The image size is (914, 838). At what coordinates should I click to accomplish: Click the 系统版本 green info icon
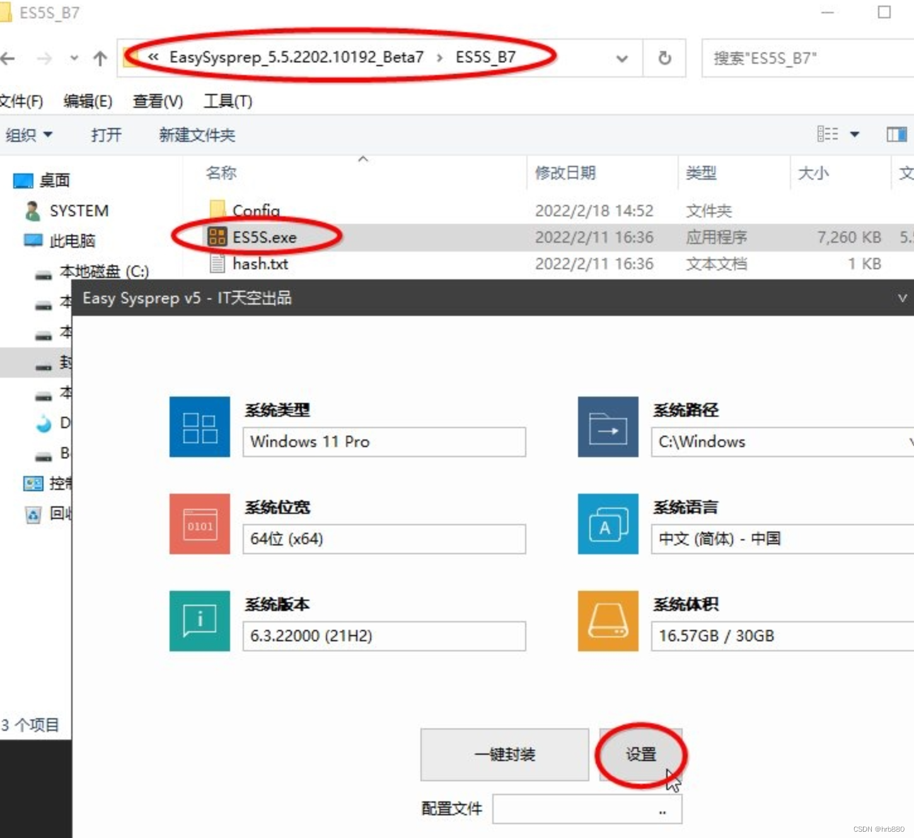coord(200,621)
